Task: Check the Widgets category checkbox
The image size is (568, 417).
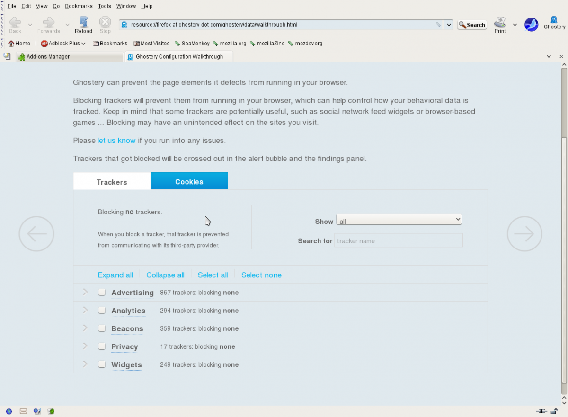Action: point(102,364)
